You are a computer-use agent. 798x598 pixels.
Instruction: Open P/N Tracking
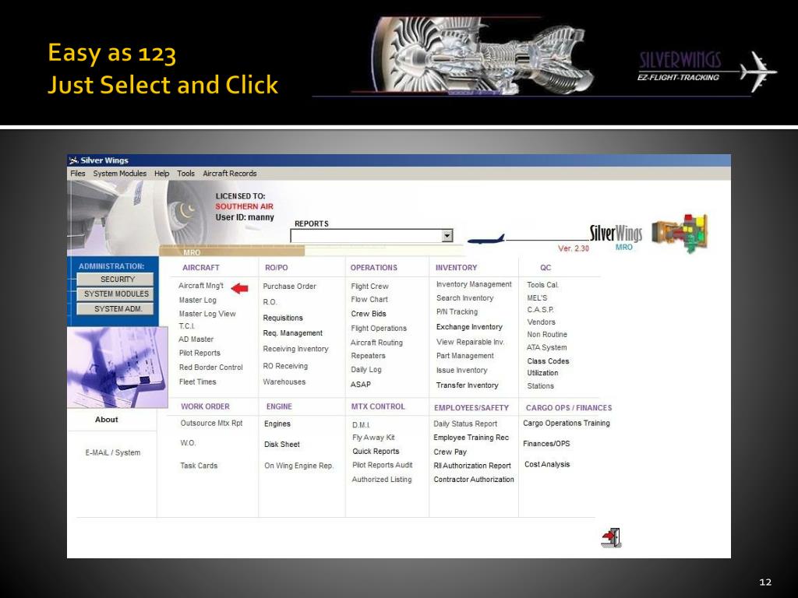pos(457,311)
